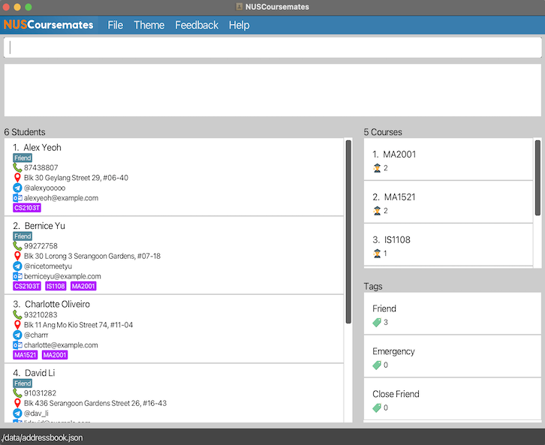This screenshot has height=445, width=545.
Task: Click the courses list scrollbar
Action: (x=537, y=178)
